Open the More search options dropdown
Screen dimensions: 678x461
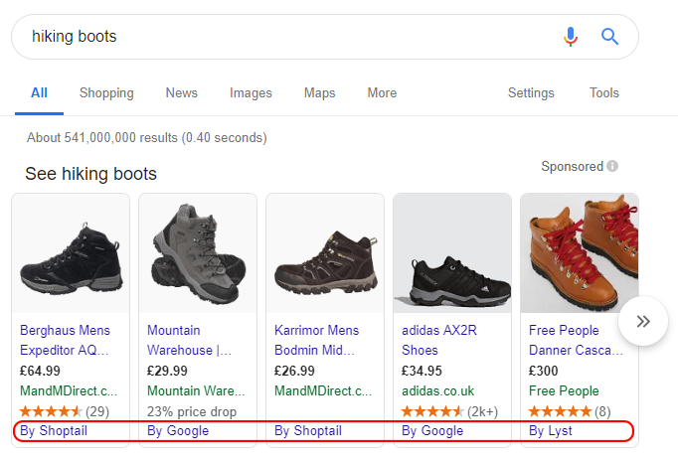click(382, 92)
